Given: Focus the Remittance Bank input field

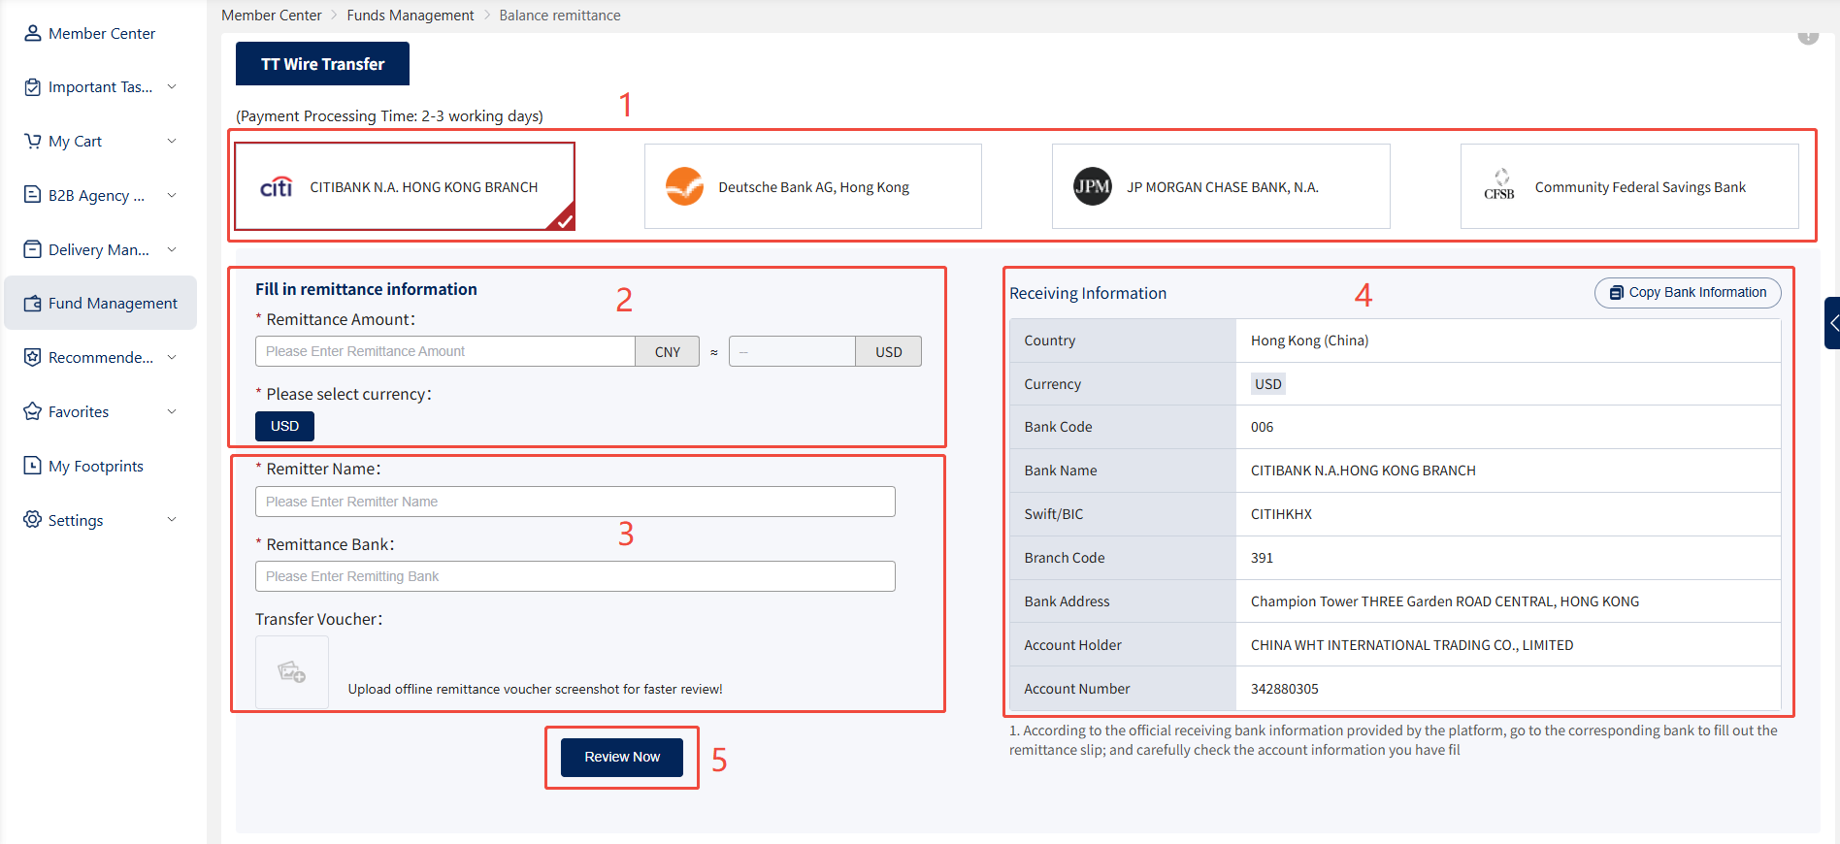Looking at the screenshot, I should click(x=575, y=576).
